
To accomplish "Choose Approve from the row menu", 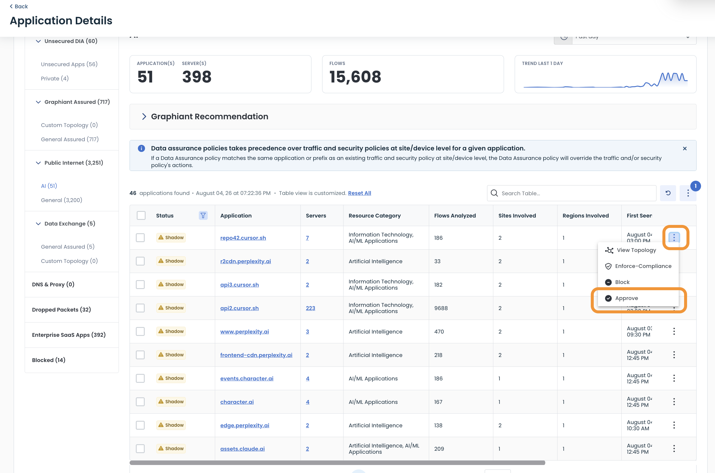I will click(x=638, y=298).
